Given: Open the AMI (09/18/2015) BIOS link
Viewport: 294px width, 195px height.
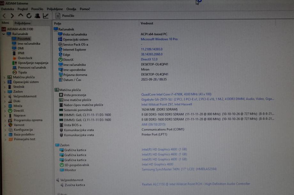Looking at the screenshot, I should pos(154,124).
